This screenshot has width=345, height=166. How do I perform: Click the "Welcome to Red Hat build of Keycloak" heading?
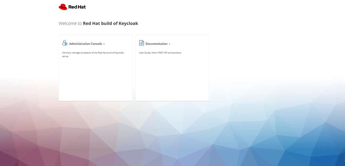click(98, 23)
